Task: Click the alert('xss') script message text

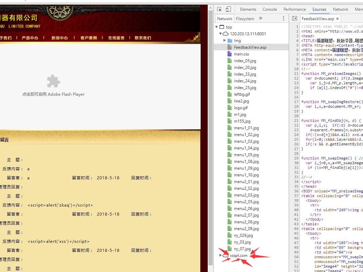Action: pos(58,241)
